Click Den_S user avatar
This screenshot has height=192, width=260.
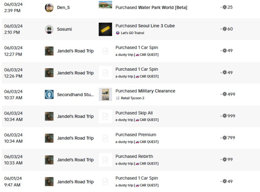pyautogui.click(x=49, y=7)
